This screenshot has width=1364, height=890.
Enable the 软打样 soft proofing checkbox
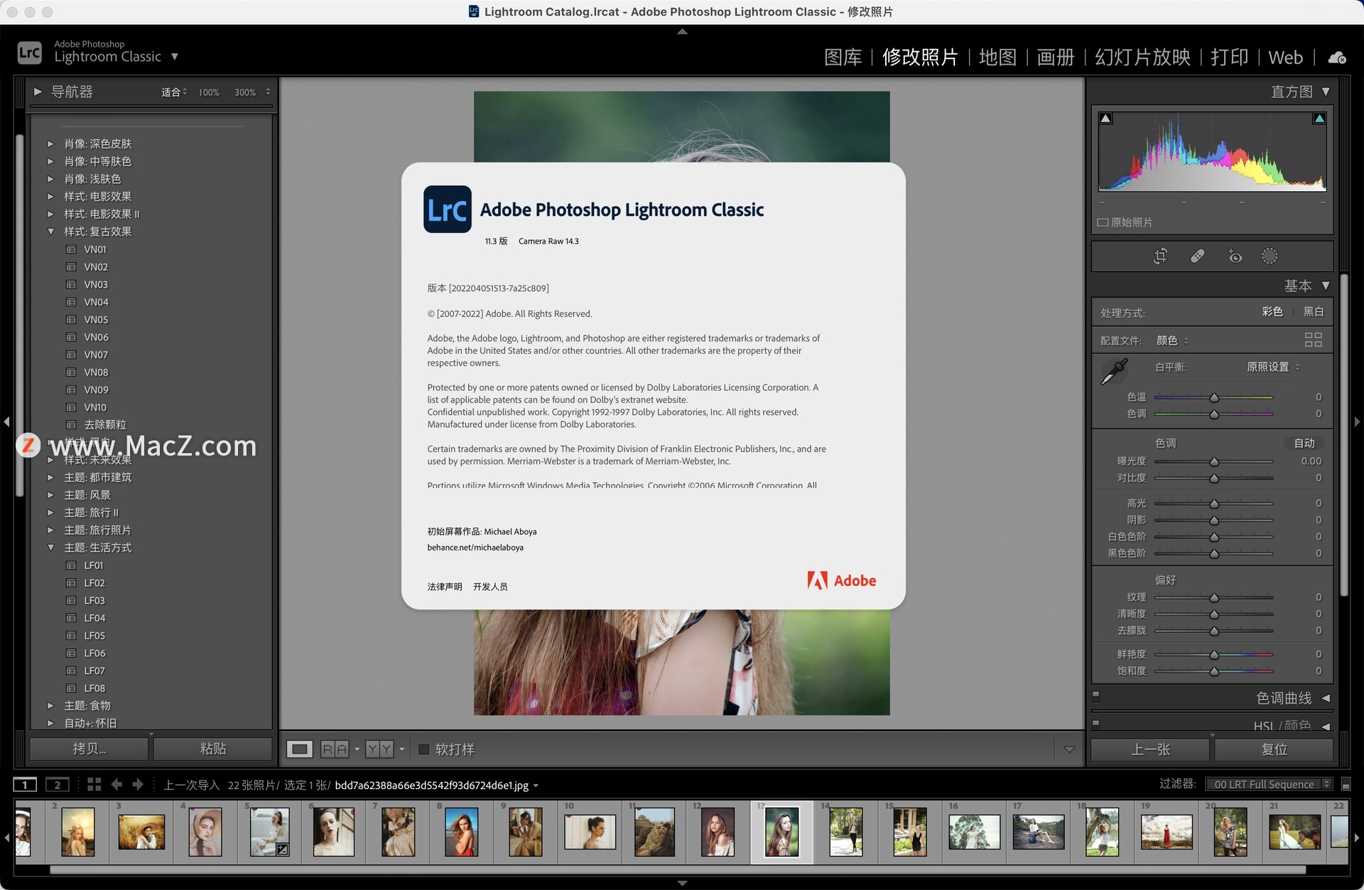(424, 749)
